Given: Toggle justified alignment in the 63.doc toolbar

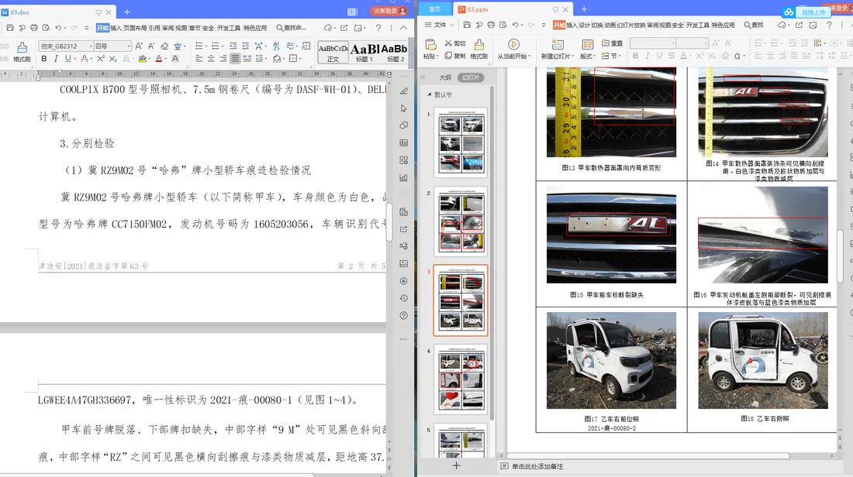Looking at the screenshot, I should pos(235,59).
